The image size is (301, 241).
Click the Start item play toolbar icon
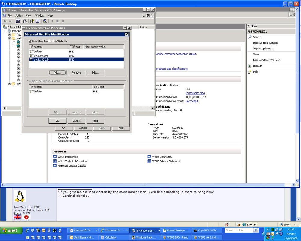[x=52, y=21]
